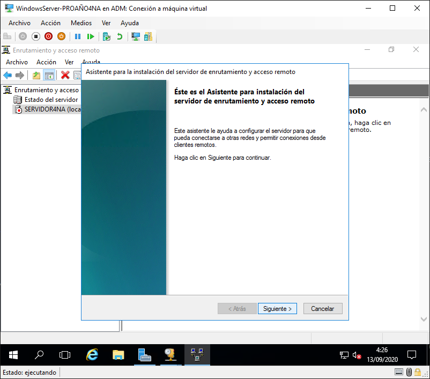Open Task View on the taskbar
Screen dimensions: 430x379
65,355
